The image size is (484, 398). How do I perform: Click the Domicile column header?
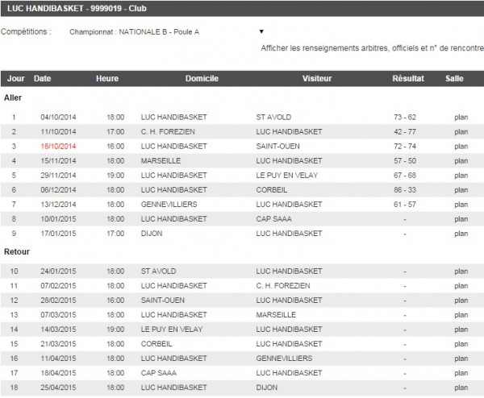(x=202, y=78)
